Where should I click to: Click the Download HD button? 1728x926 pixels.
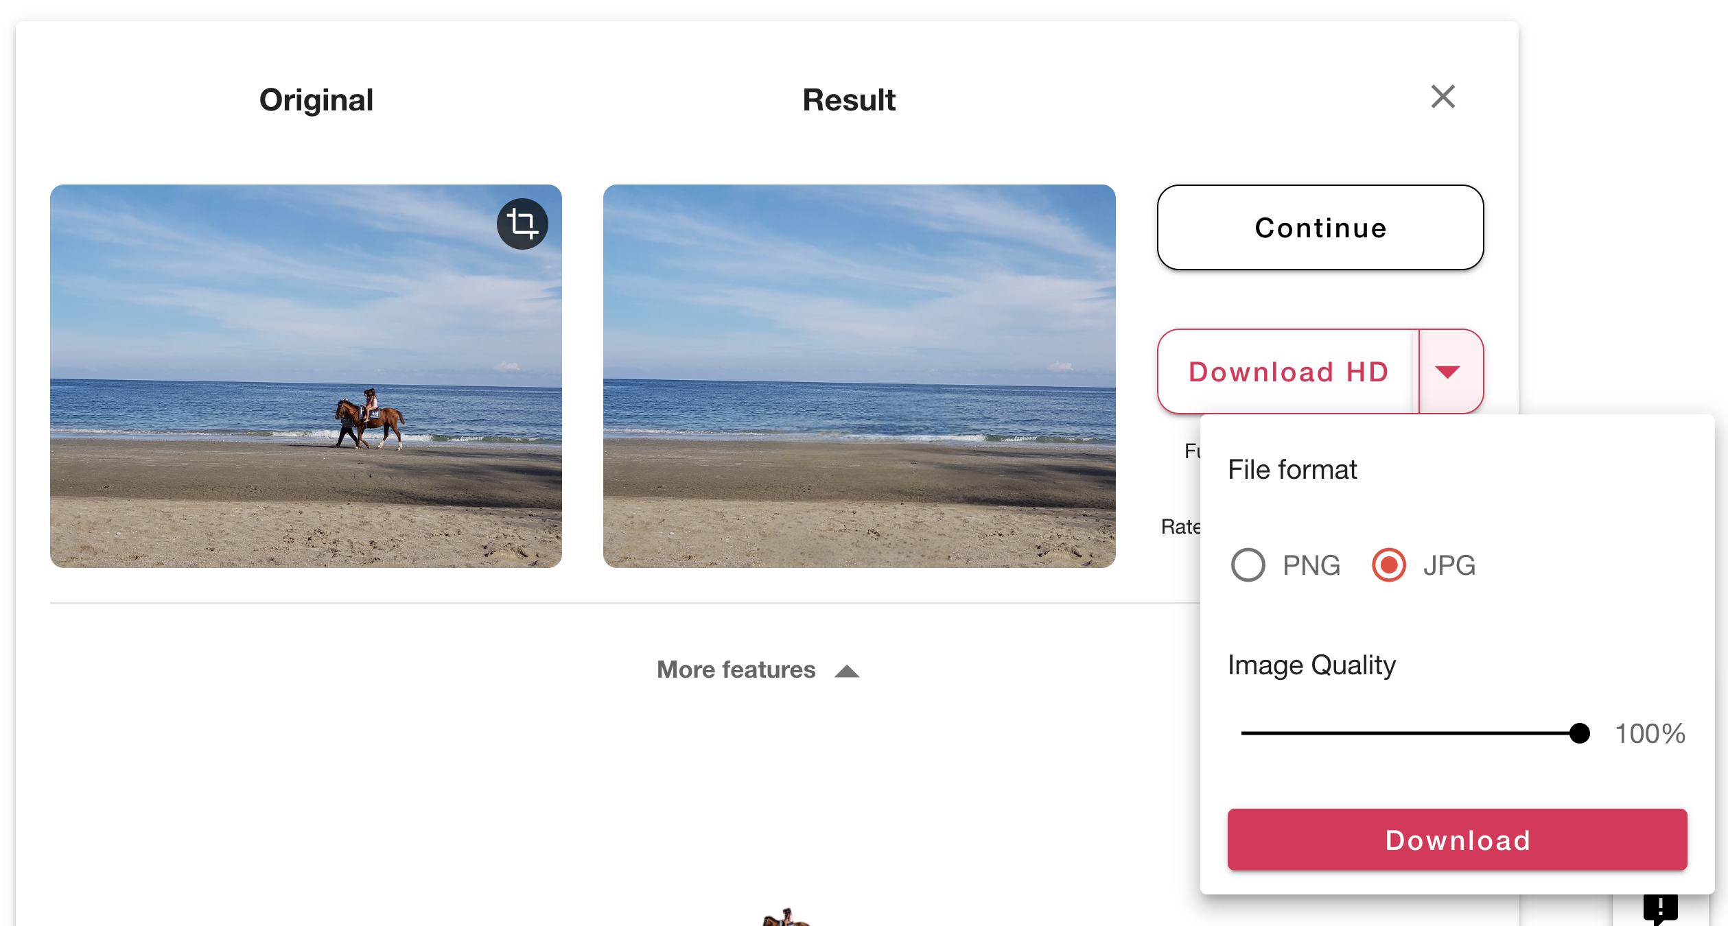(x=1288, y=372)
